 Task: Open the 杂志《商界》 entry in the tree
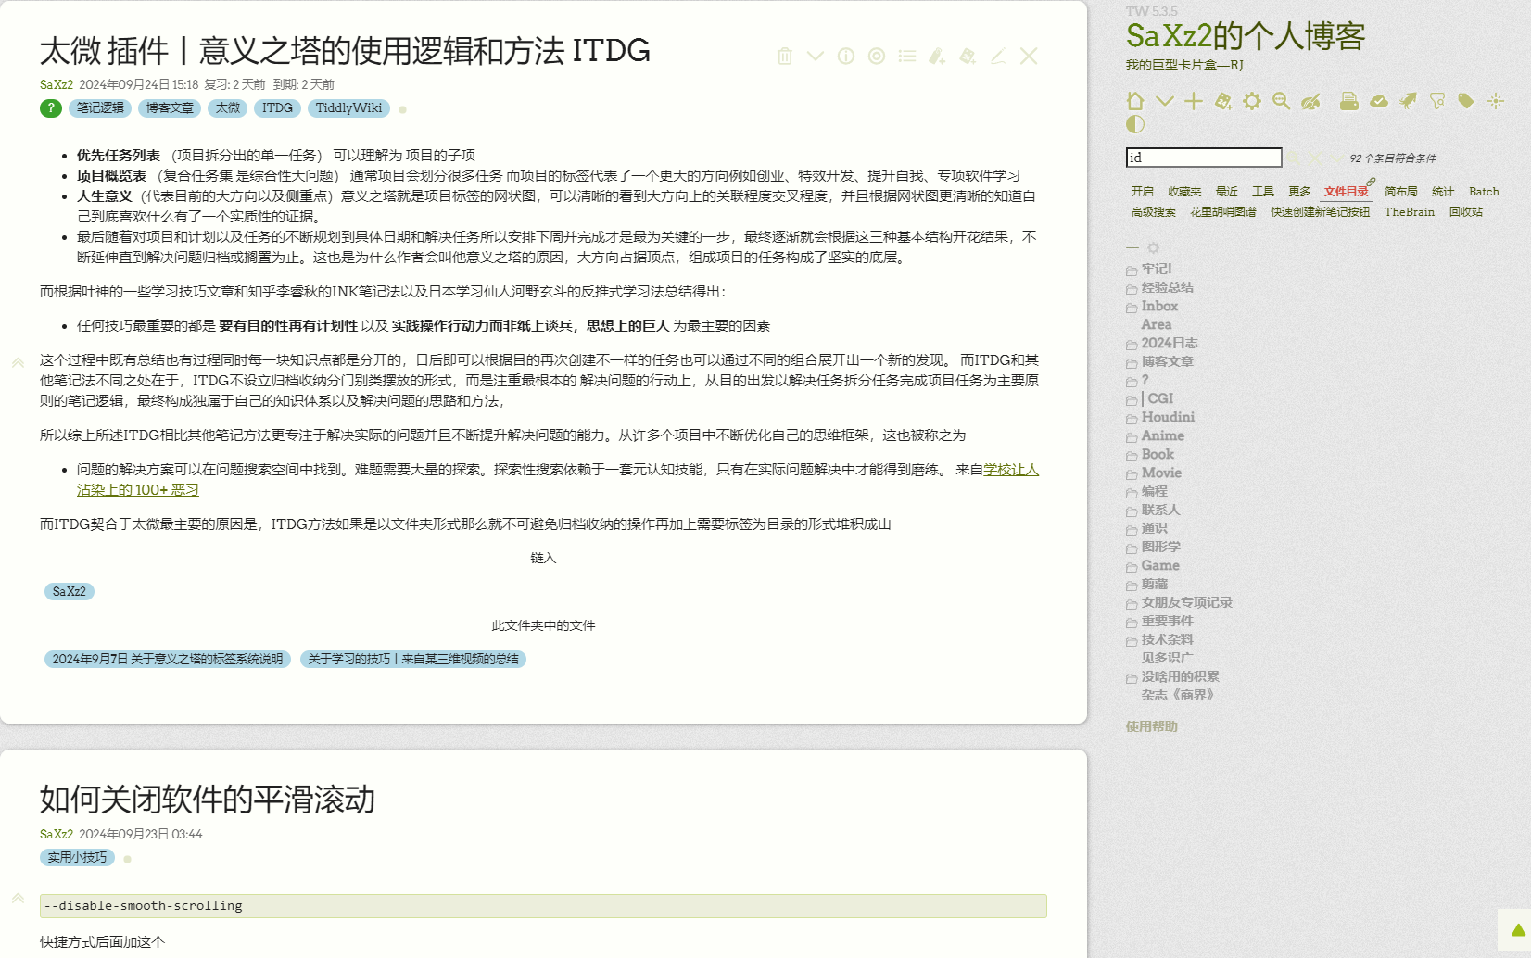pos(1178,695)
